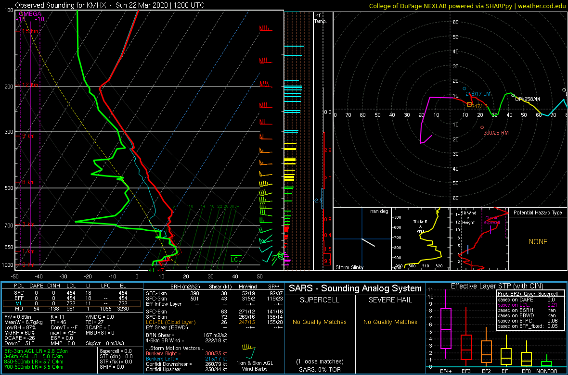Open the Theta-E v. Pres plot
The image size is (568, 375).
coord(420,239)
